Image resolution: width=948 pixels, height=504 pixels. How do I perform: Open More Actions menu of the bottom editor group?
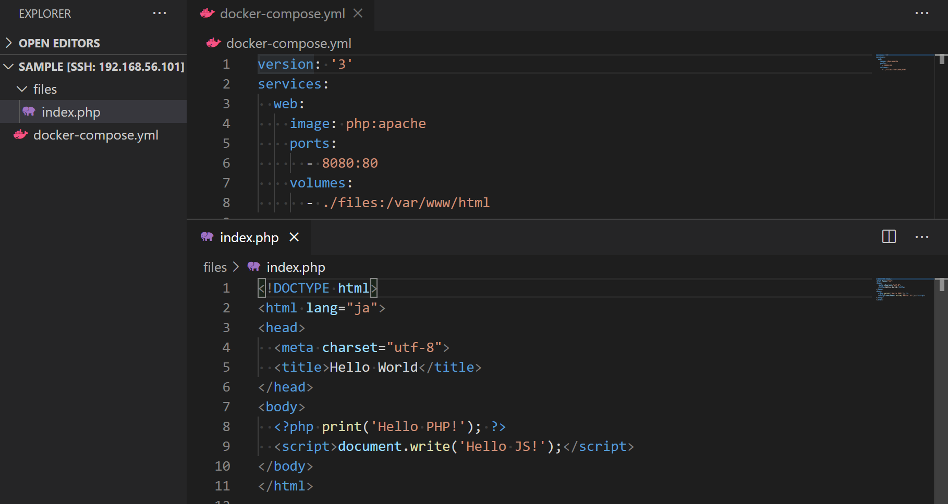pyautogui.click(x=921, y=237)
